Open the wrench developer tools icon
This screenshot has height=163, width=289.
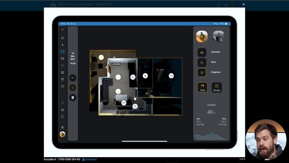point(62,103)
